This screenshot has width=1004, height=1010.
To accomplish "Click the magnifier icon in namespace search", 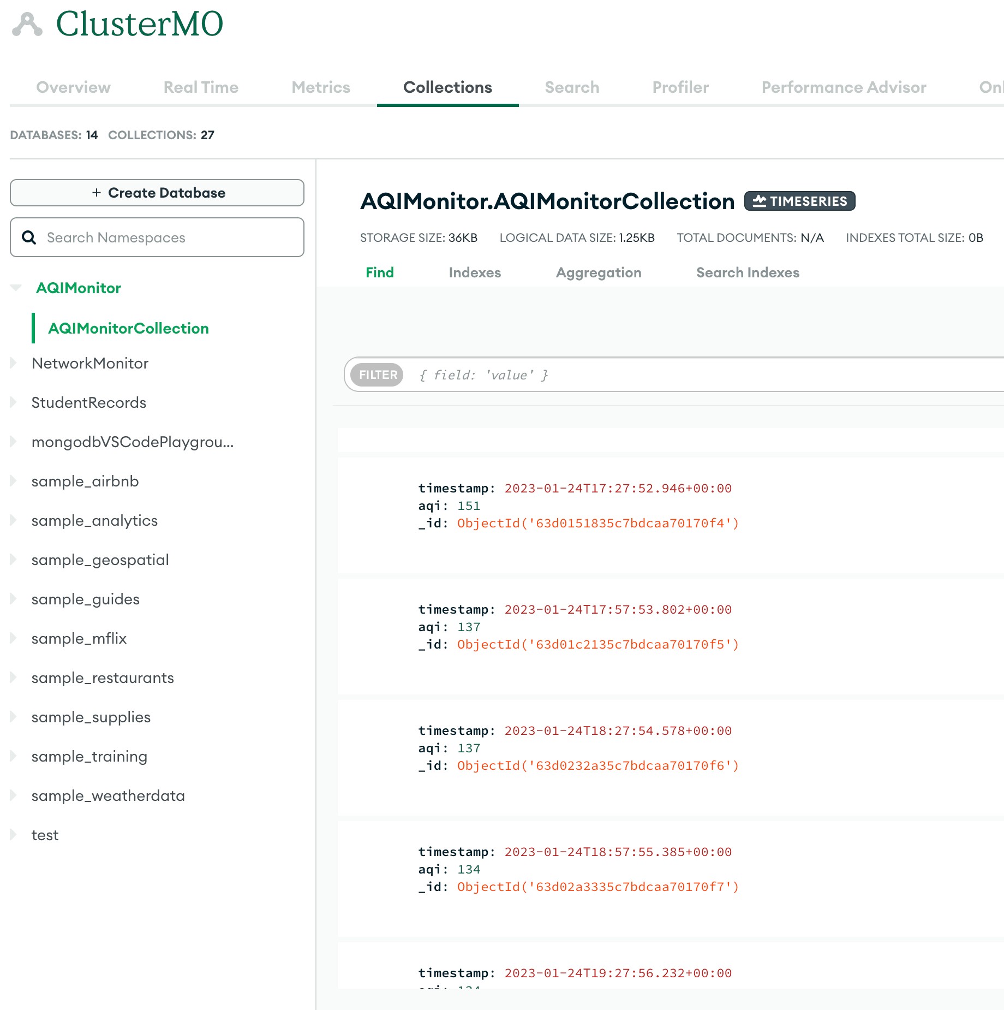I will coord(29,237).
